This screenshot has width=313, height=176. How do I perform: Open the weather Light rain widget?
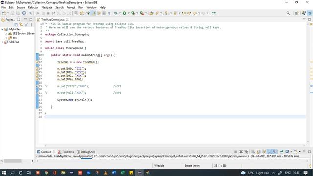click(x=255, y=173)
